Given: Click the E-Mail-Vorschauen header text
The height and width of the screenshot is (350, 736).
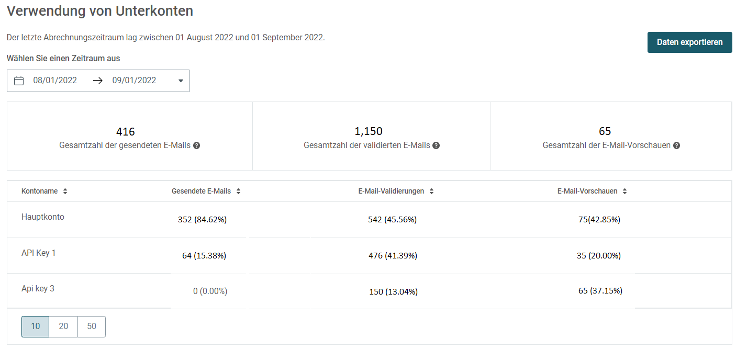Looking at the screenshot, I should tap(587, 191).
